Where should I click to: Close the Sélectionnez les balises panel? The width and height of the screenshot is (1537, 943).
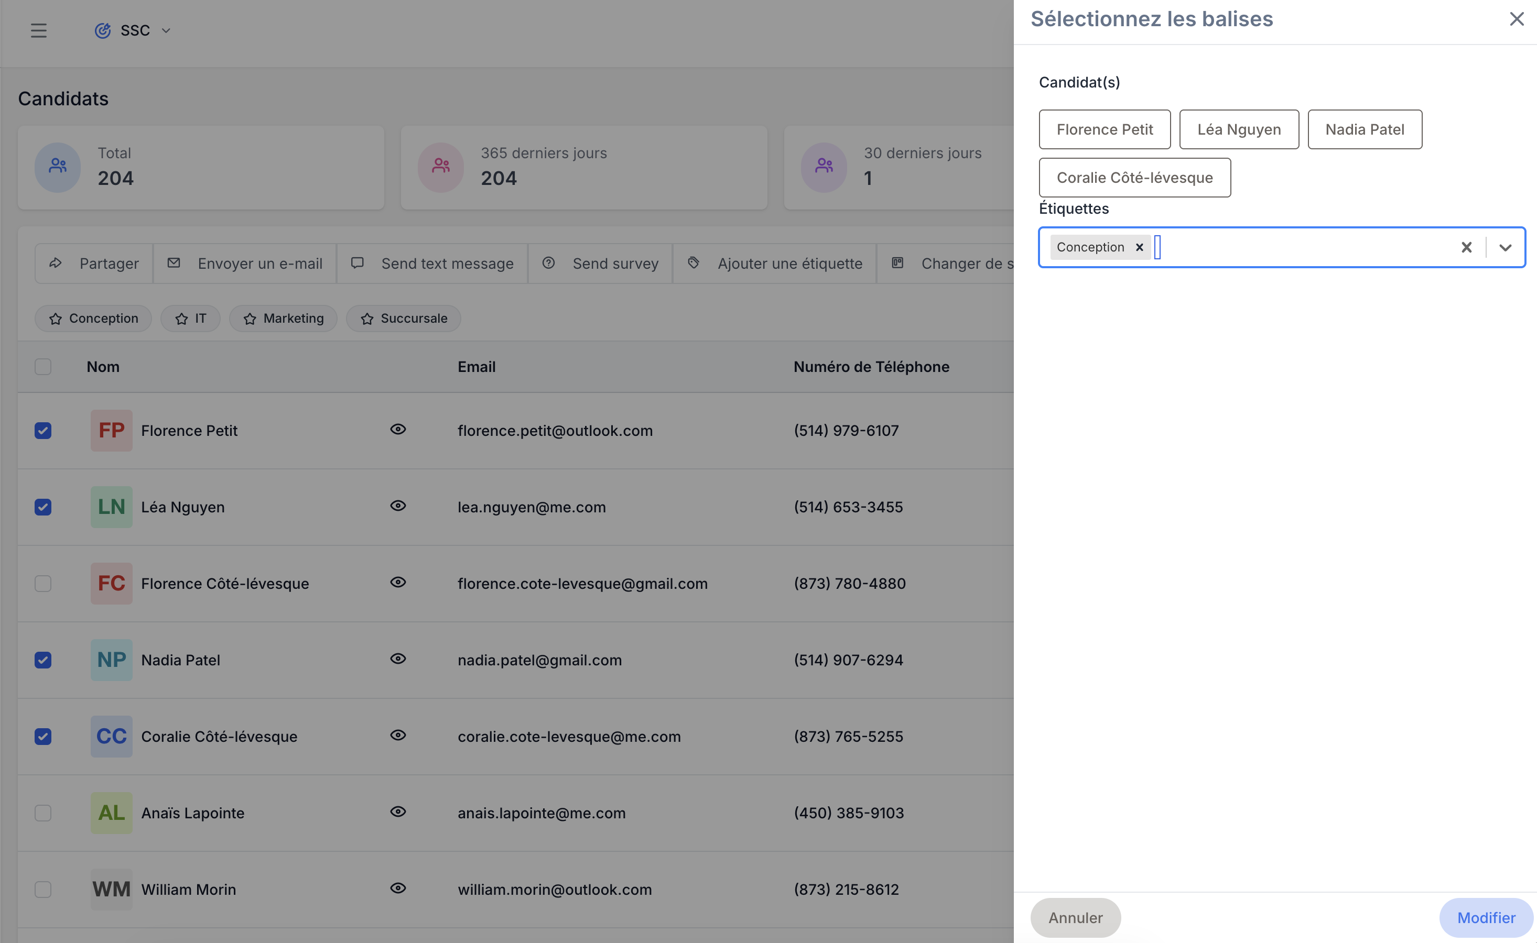coord(1517,19)
